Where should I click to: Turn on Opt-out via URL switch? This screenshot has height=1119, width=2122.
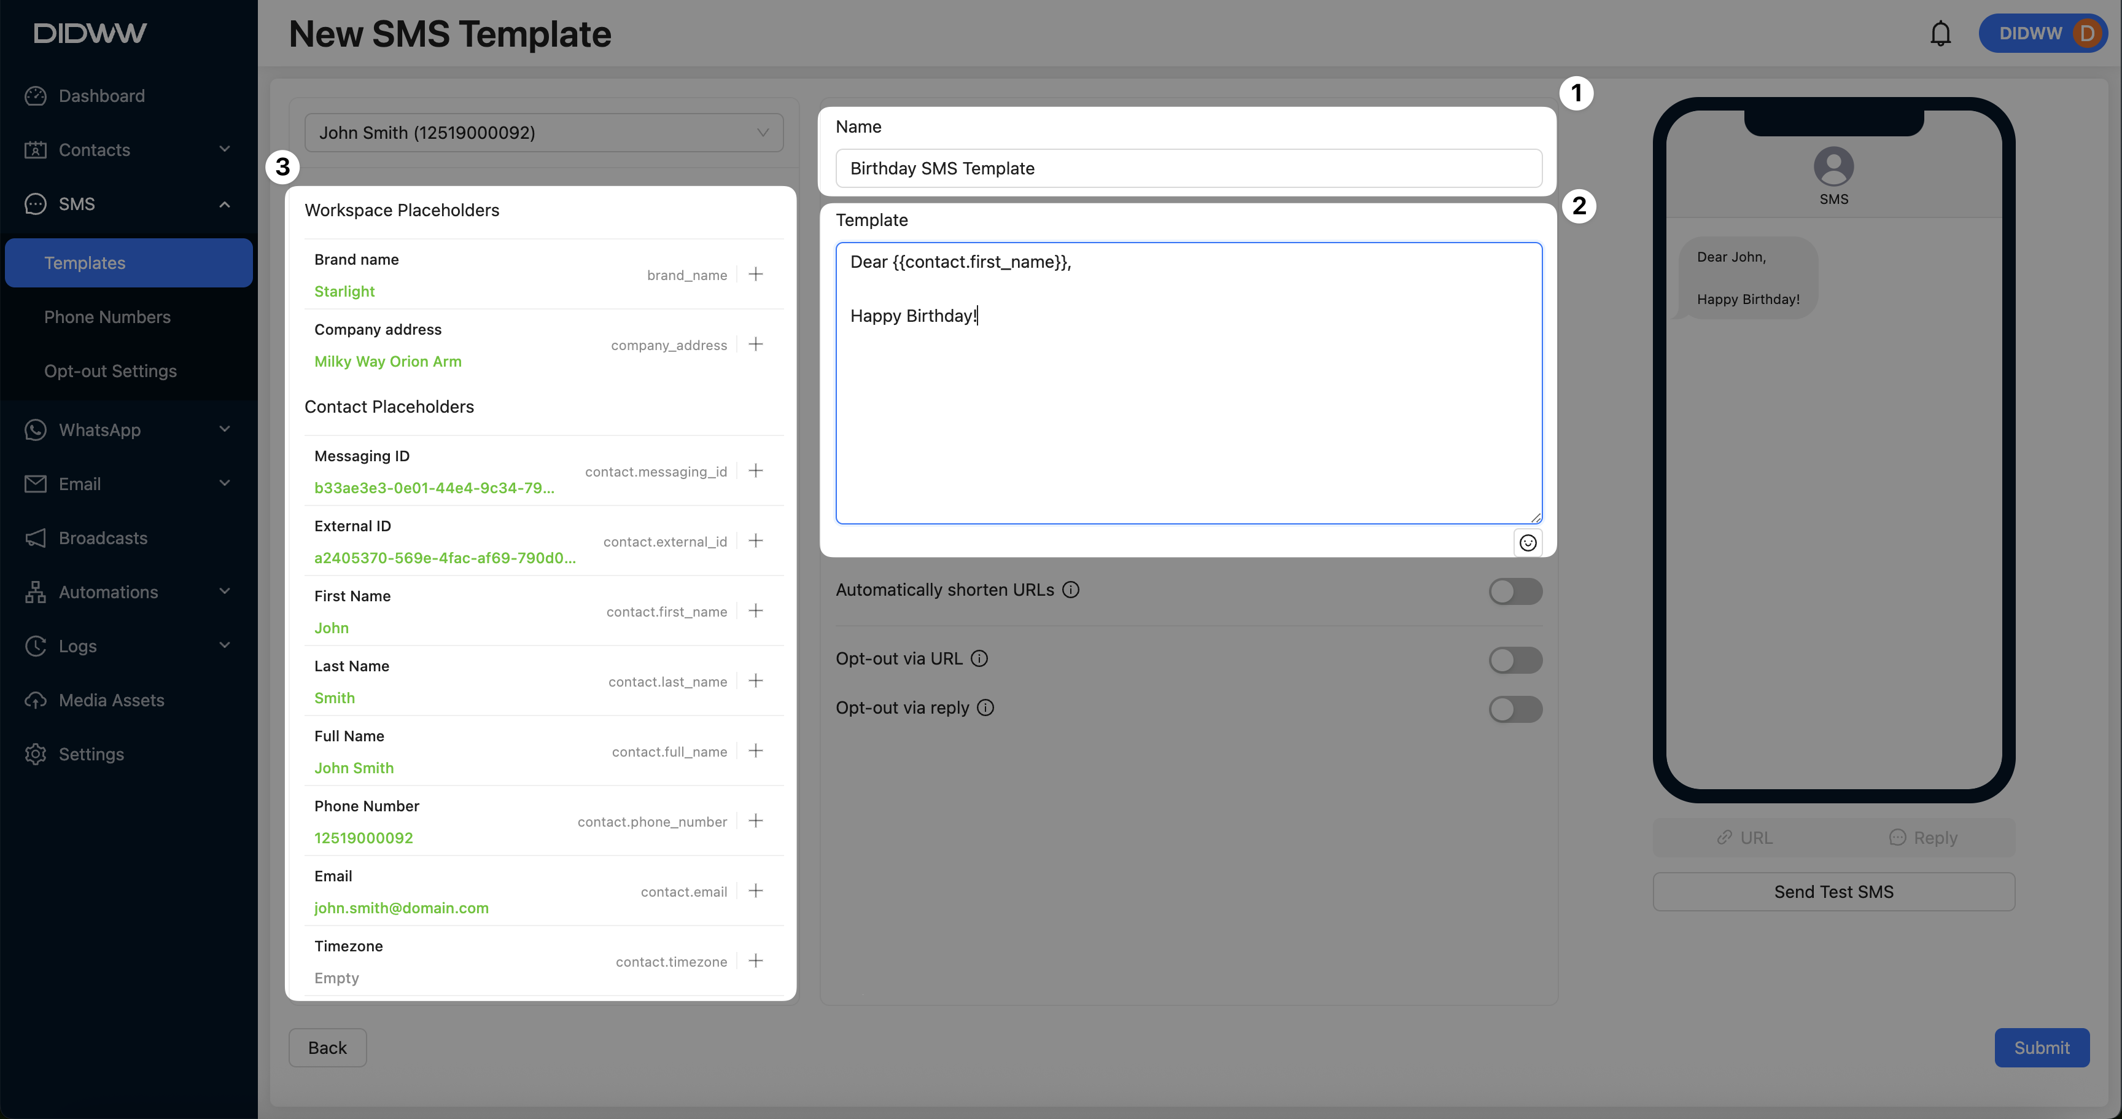pyautogui.click(x=1514, y=659)
